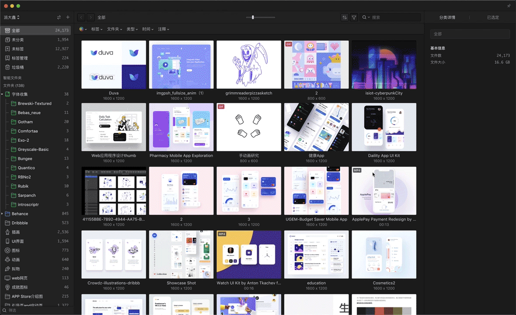
Task: Click the Comfortaa folder icon
Action: click(14, 131)
